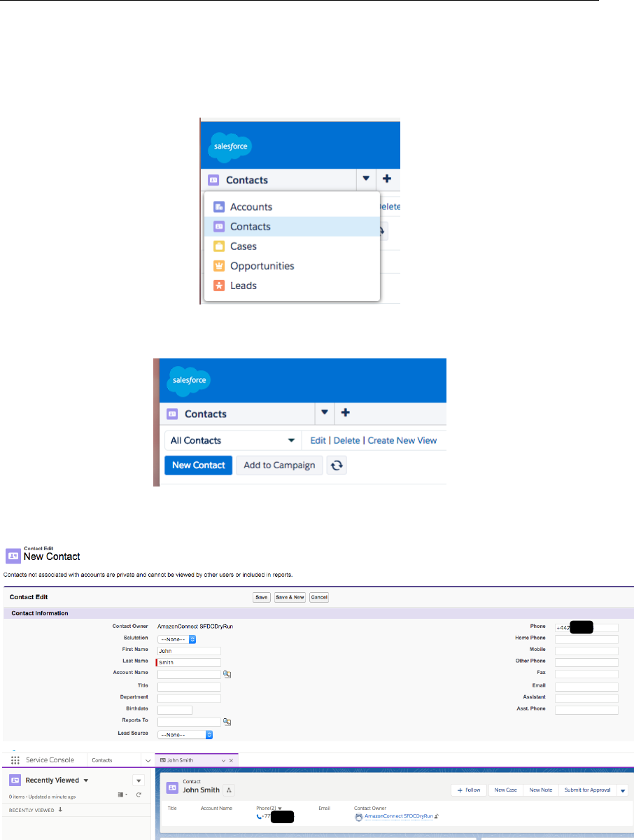
Task: Open the Recently Viewed list view dropdown
Action: point(86,780)
